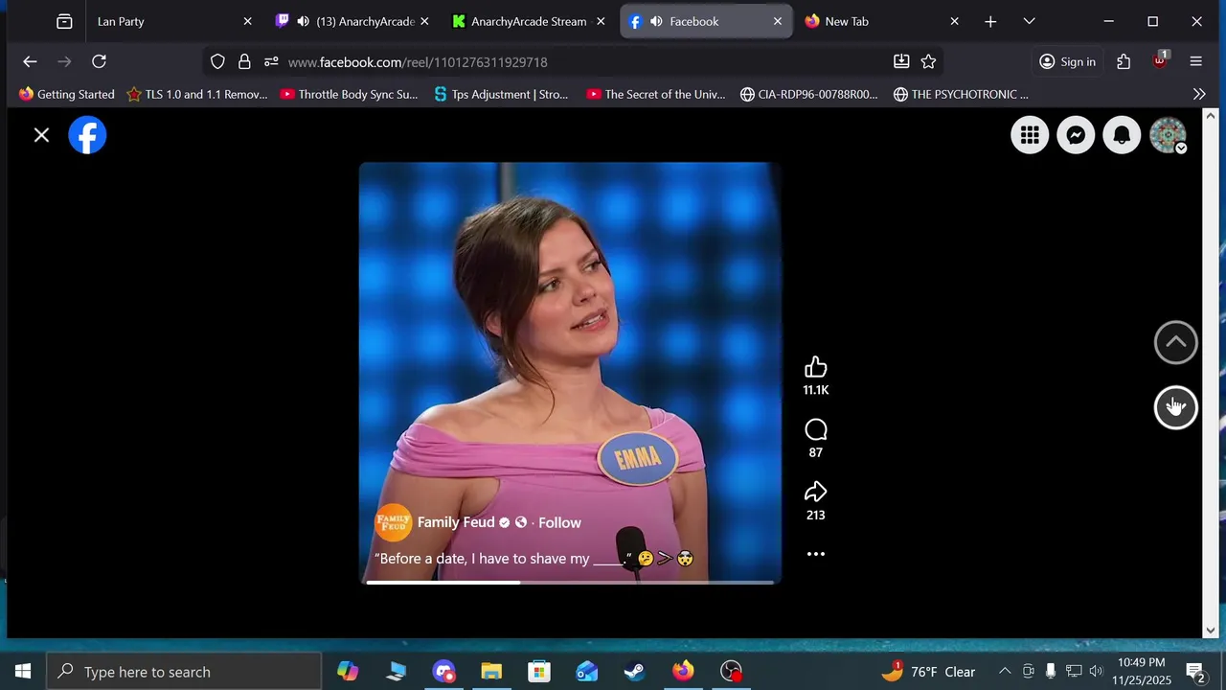This screenshot has width=1226, height=690.
Task: Open Firefox from taskbar
Action: [683, 671]
